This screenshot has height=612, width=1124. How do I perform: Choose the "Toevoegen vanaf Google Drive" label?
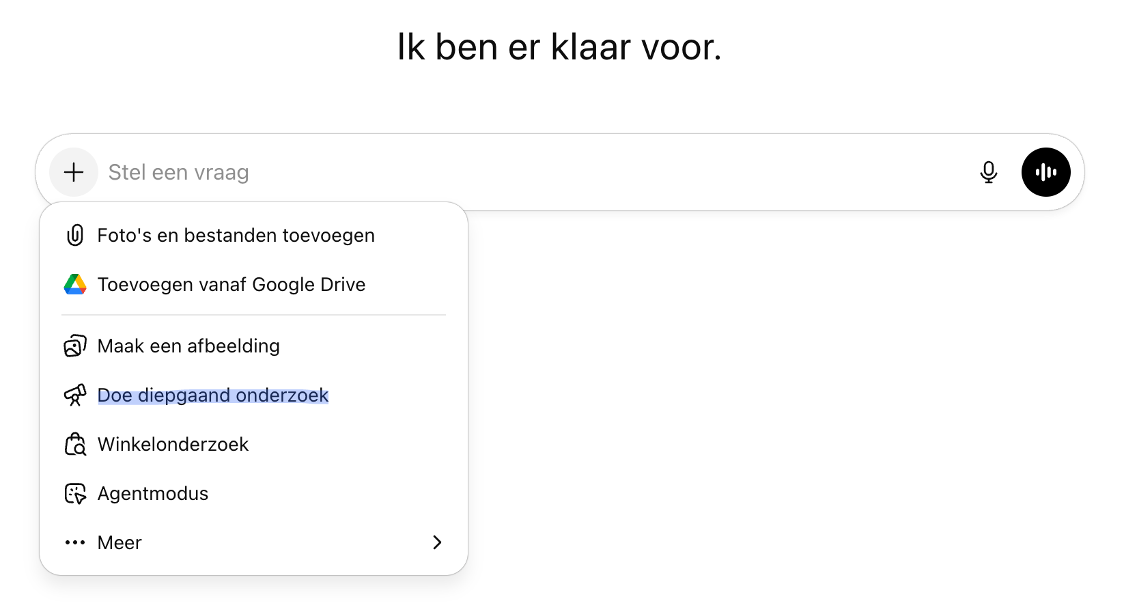pos(231,285)
